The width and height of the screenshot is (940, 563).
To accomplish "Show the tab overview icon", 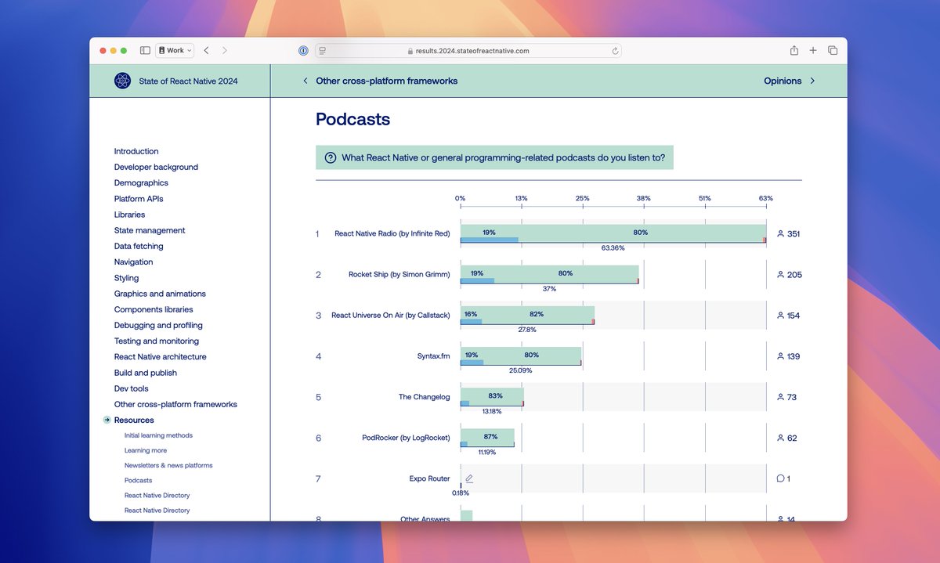I will click(833, 50).
